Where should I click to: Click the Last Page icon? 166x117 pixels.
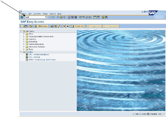coord(90,17)
